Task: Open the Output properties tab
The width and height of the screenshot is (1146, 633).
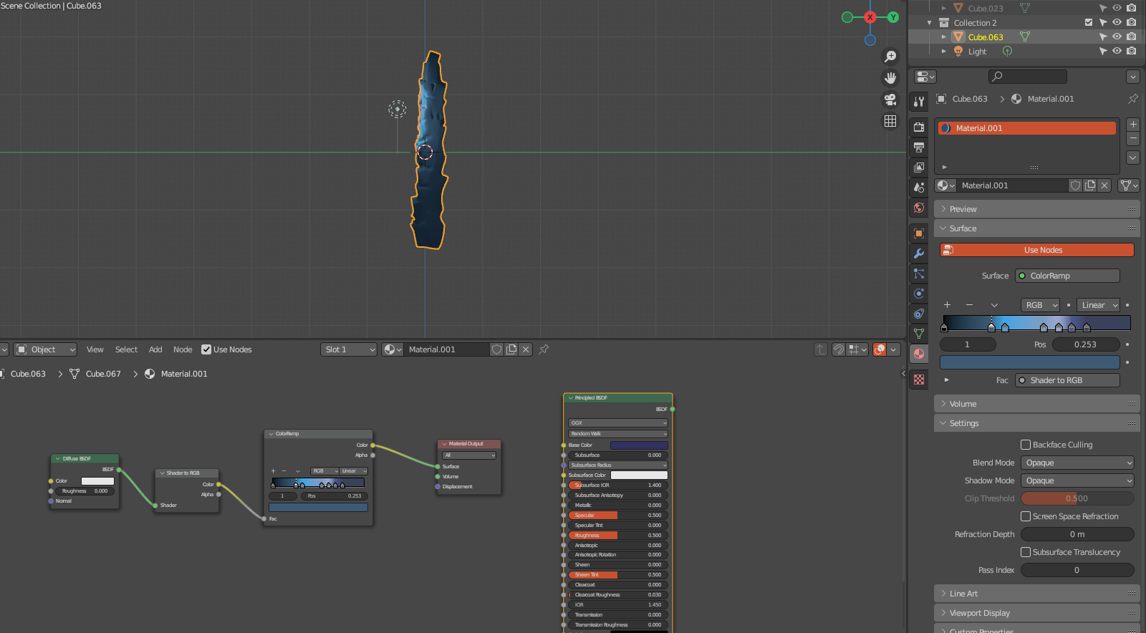Action: (919, 148)
